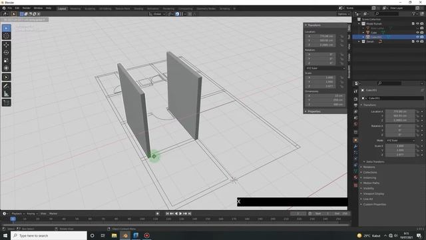Expand the Relations panel

click(369, 167)
